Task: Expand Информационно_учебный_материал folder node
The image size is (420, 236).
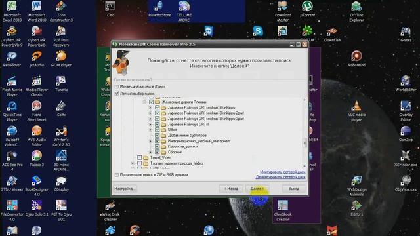Action: click(150, 141)
